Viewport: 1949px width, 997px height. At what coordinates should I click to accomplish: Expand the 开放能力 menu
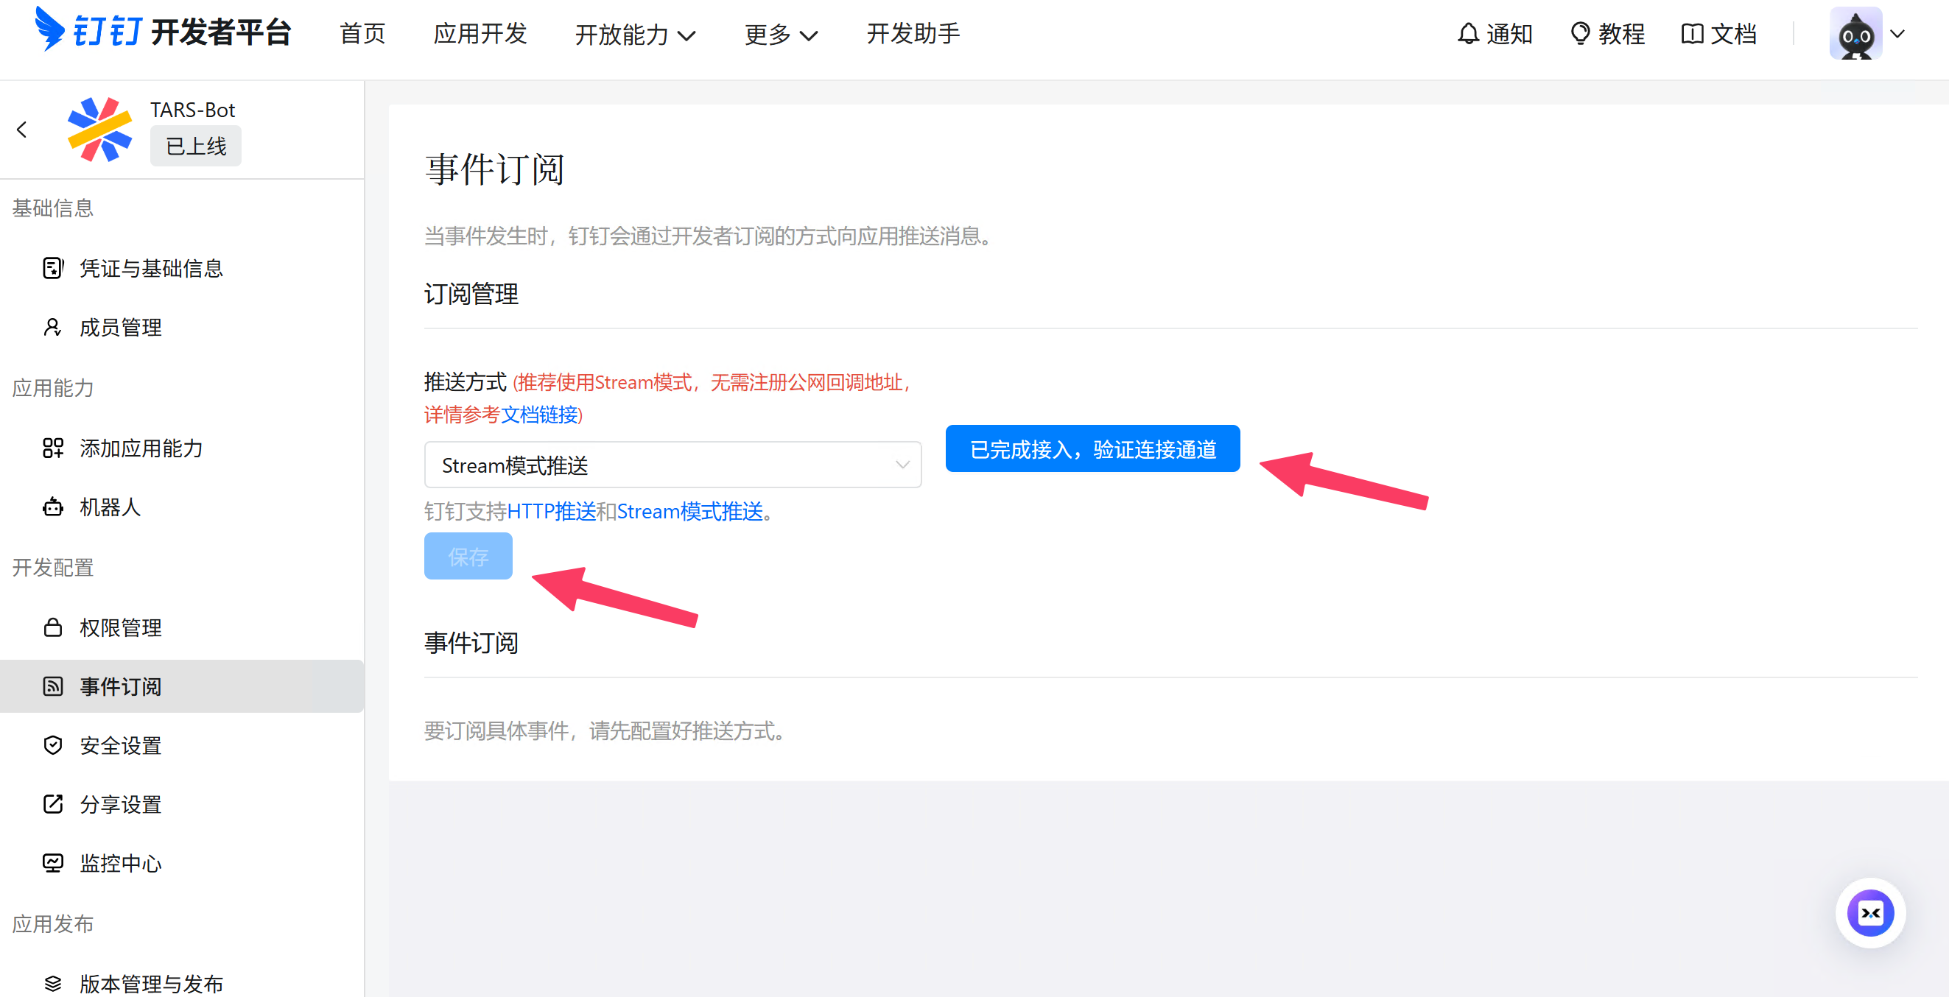point(635,35)
